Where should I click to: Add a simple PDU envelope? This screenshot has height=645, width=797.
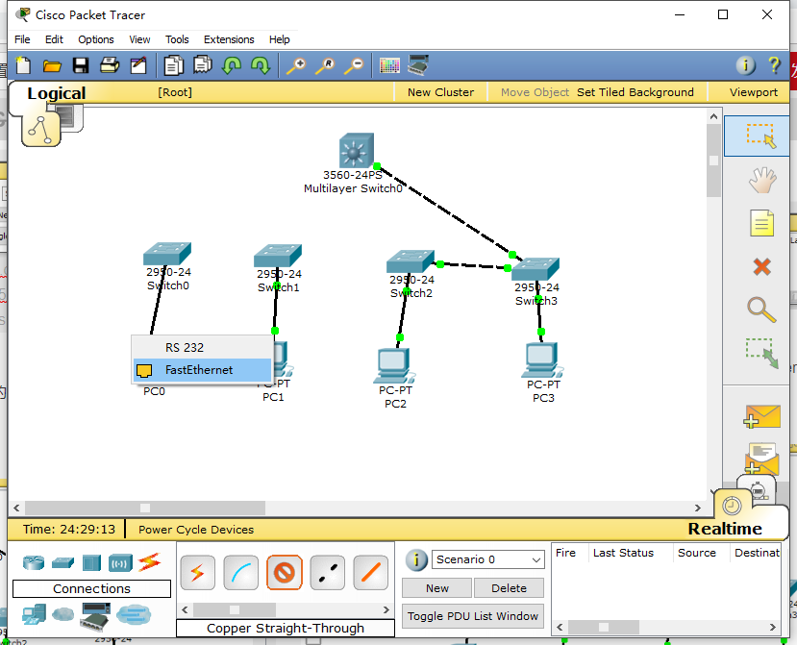coord(761,417)
